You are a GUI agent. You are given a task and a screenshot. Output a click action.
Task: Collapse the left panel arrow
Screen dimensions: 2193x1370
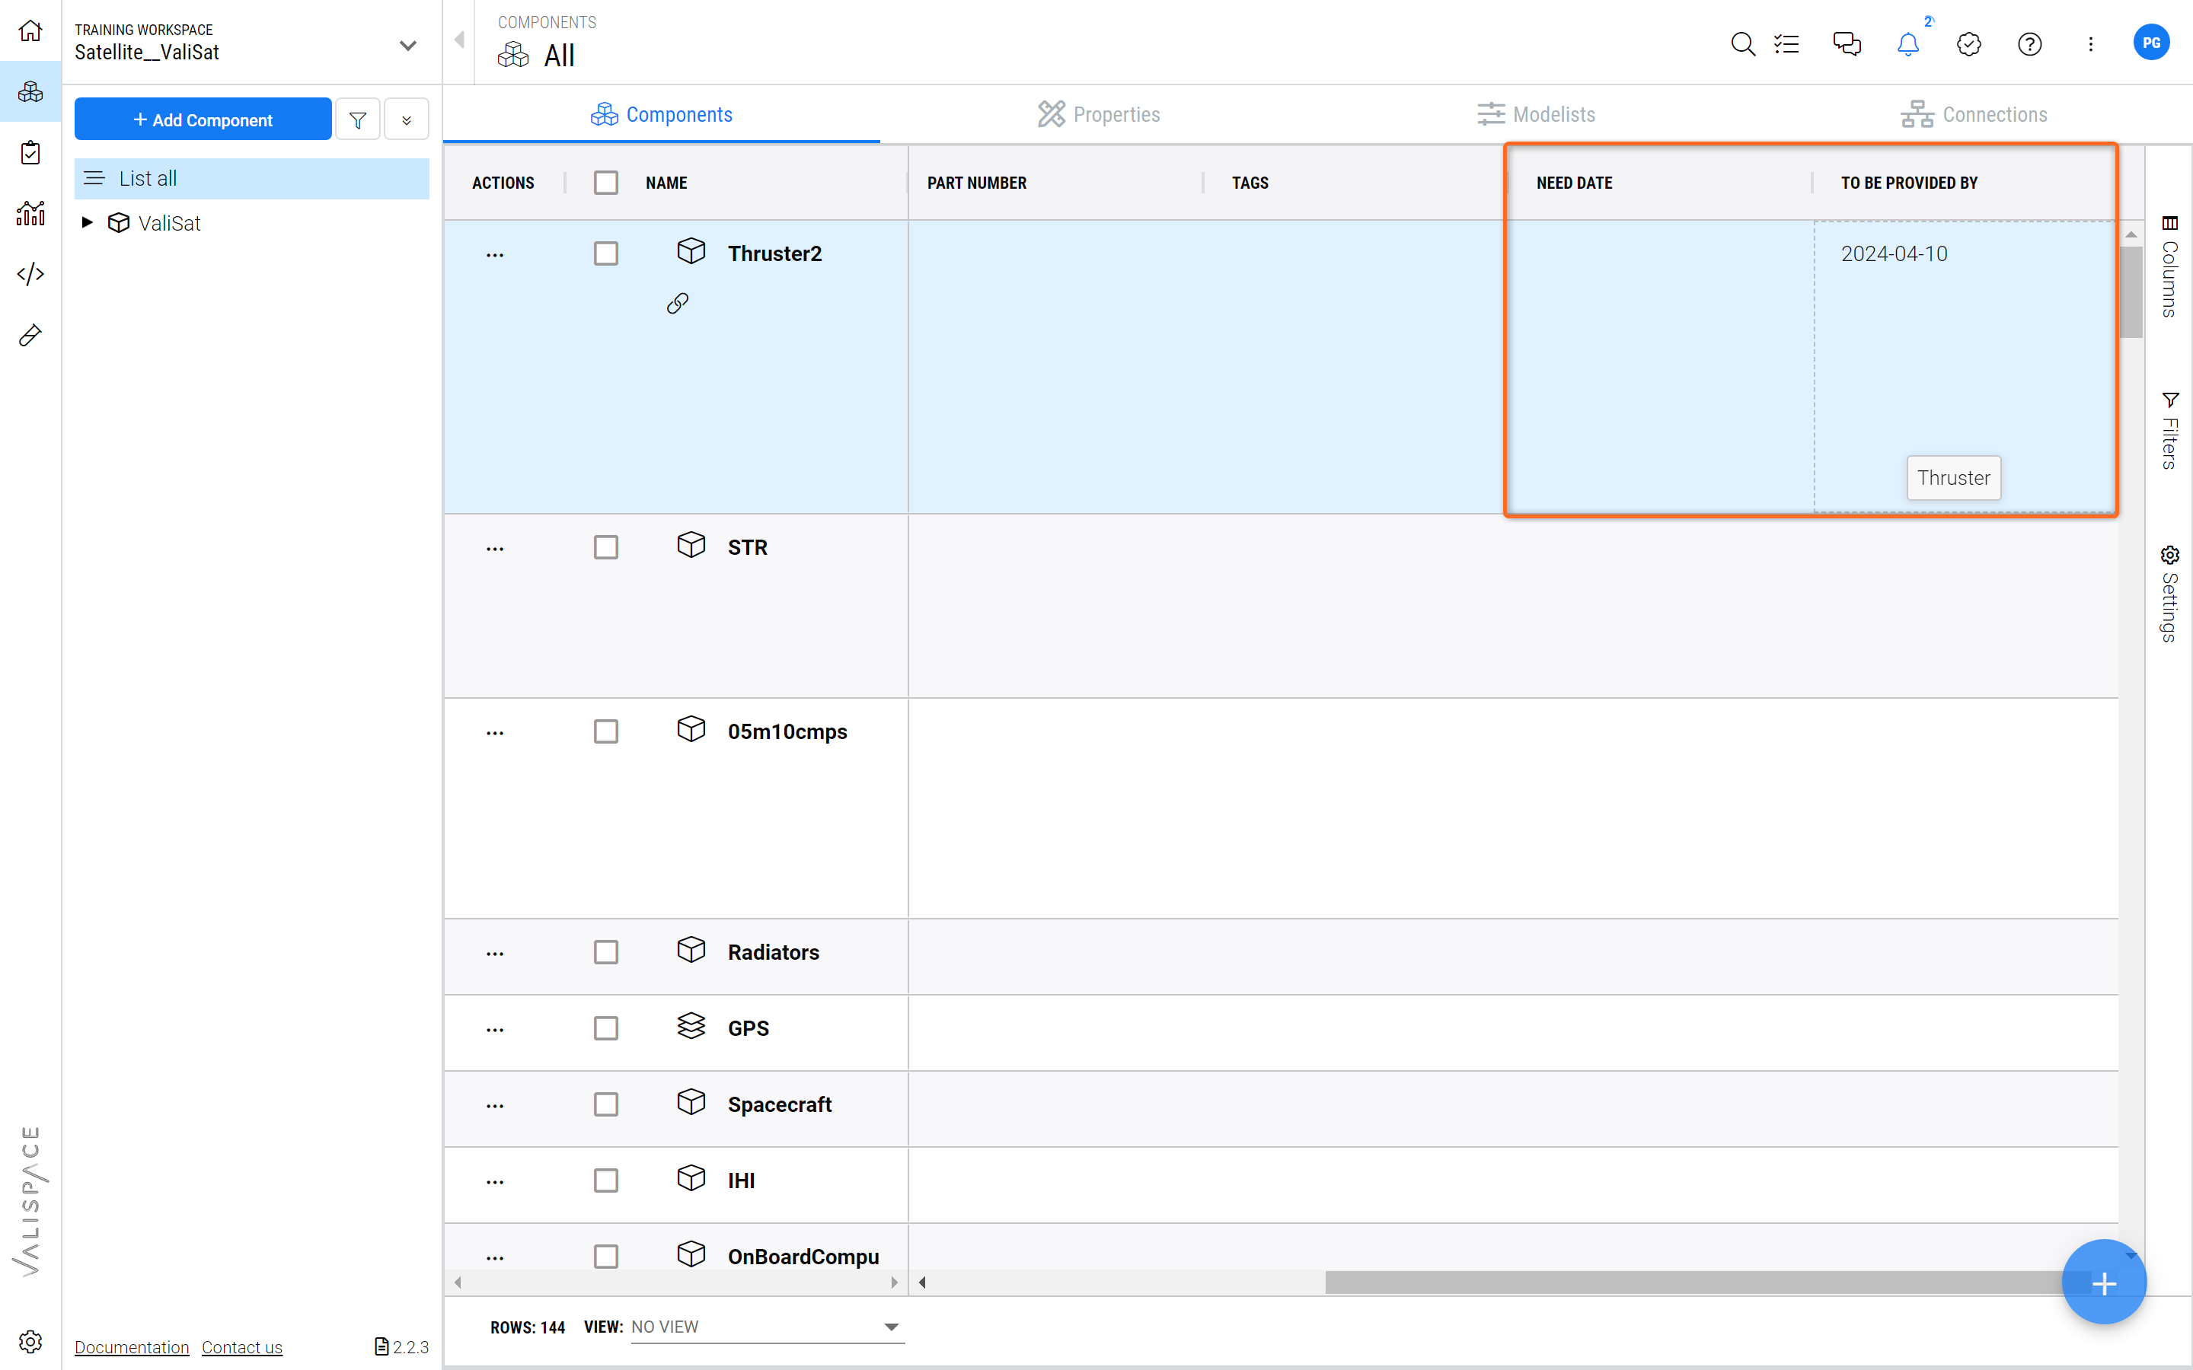[459, 40]
